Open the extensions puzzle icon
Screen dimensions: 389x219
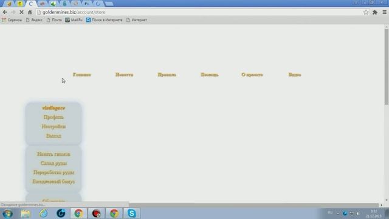tap(375, 12)
